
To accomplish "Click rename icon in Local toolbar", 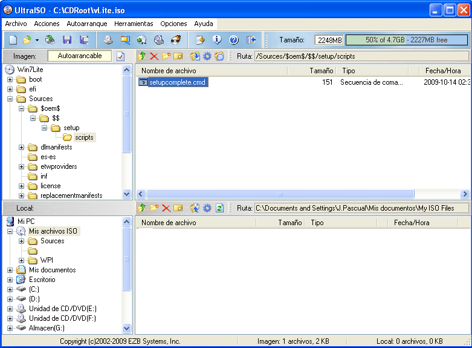I will tap(178, 208).
